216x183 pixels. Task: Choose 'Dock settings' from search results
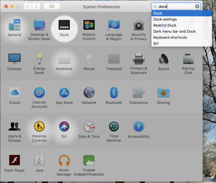[x=182, y=19]
